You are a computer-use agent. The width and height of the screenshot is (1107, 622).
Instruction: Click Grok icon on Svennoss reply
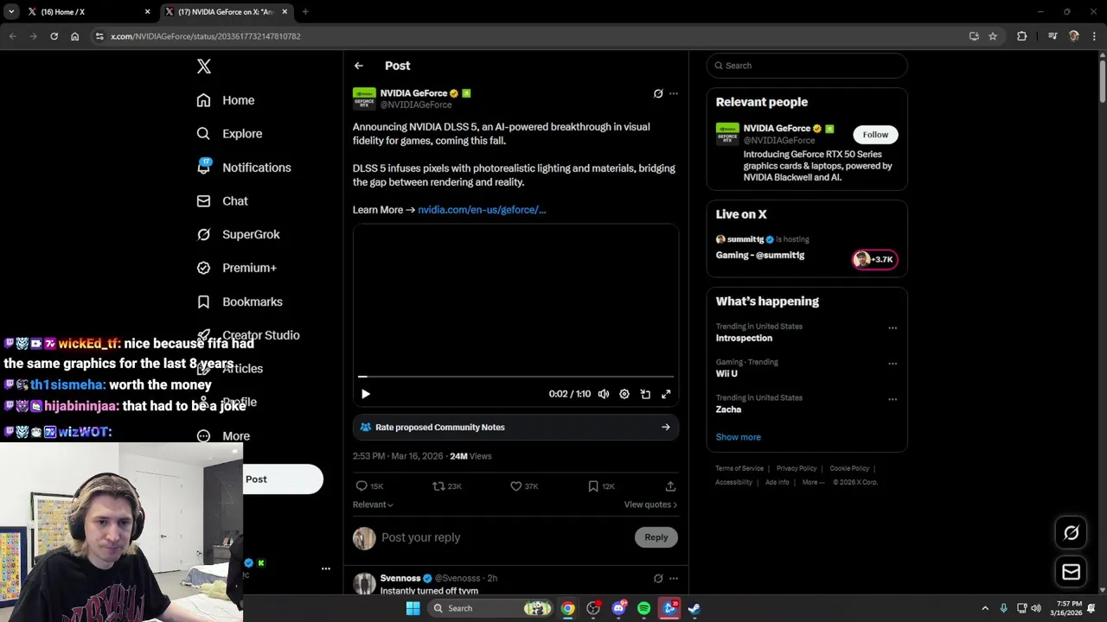658,578
